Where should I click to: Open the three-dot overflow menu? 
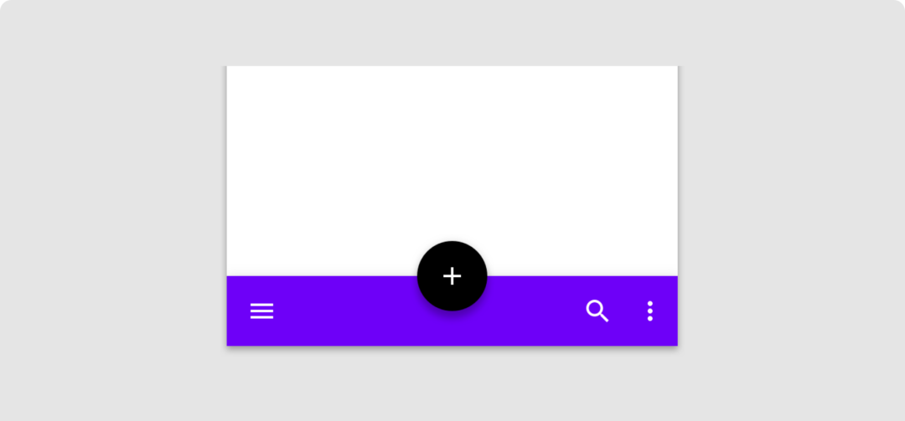pos(650,311)
